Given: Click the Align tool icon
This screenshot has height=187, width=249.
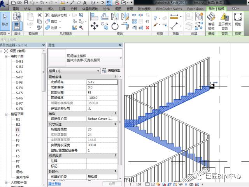Looking at the screenshot, I should 94,16.
